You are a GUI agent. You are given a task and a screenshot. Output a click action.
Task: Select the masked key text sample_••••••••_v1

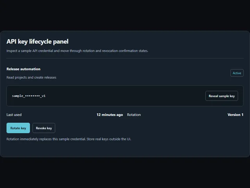point(29,96)
